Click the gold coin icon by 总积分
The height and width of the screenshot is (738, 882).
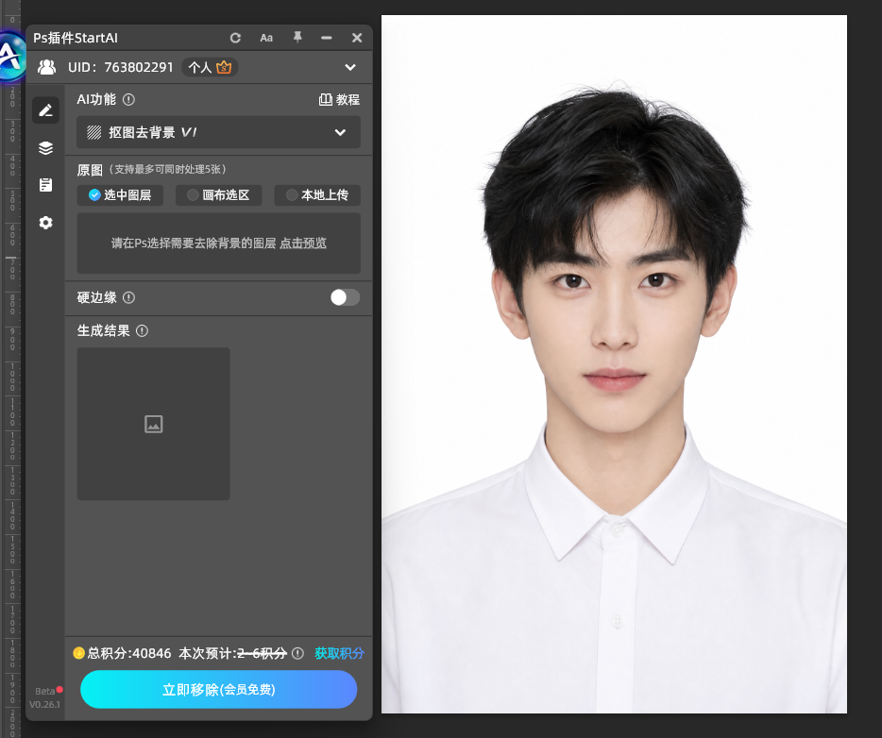tap(78, 652)
